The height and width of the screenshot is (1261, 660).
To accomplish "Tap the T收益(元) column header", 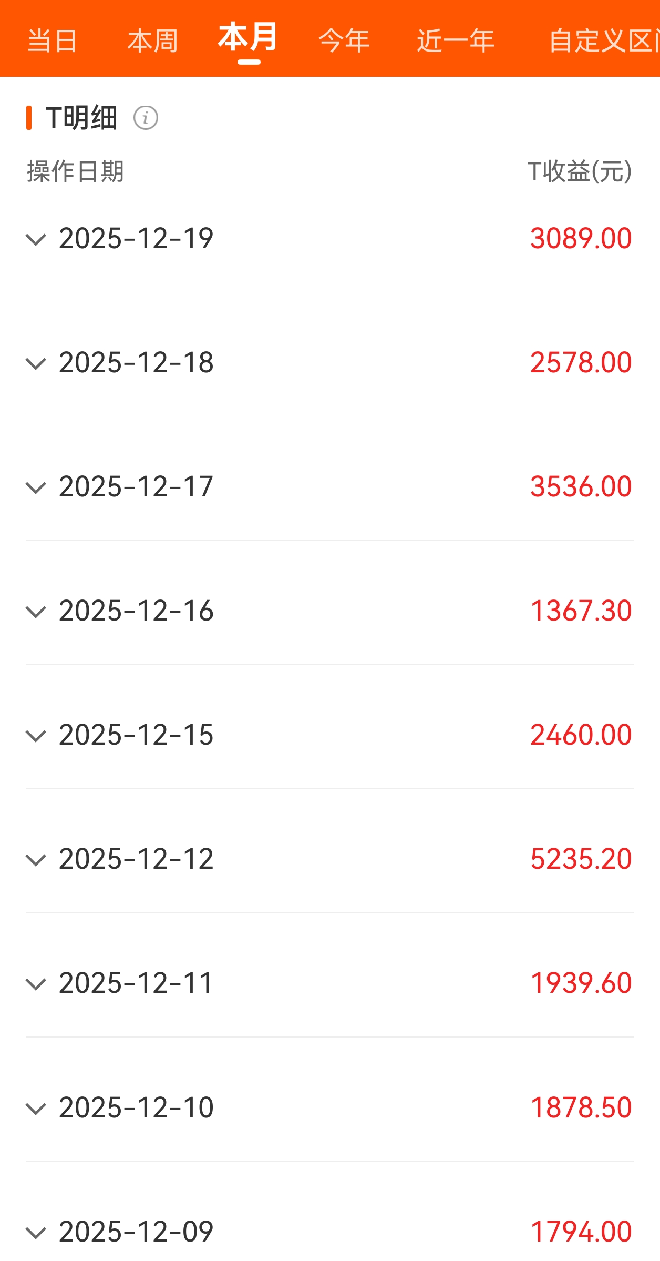I will pyautogui.click(x=580, y=171).
